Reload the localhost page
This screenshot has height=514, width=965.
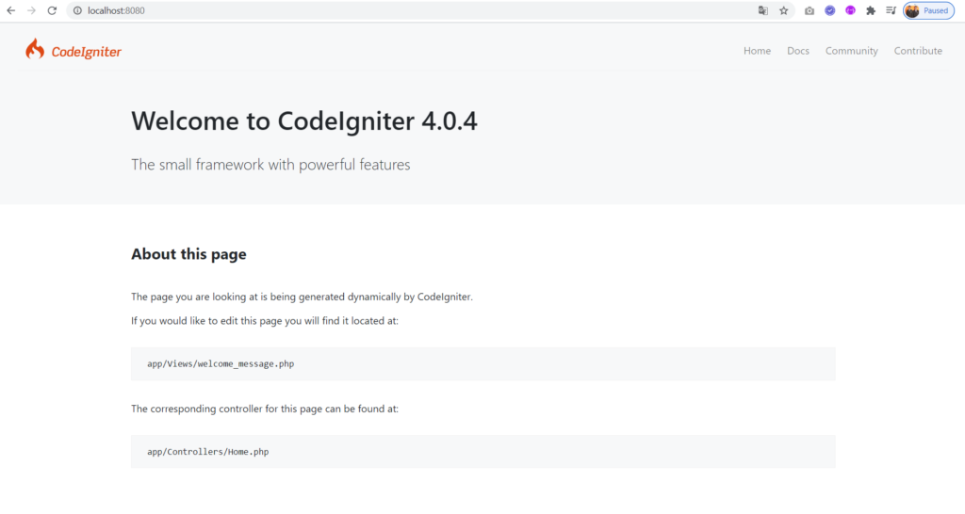[52, 10]
